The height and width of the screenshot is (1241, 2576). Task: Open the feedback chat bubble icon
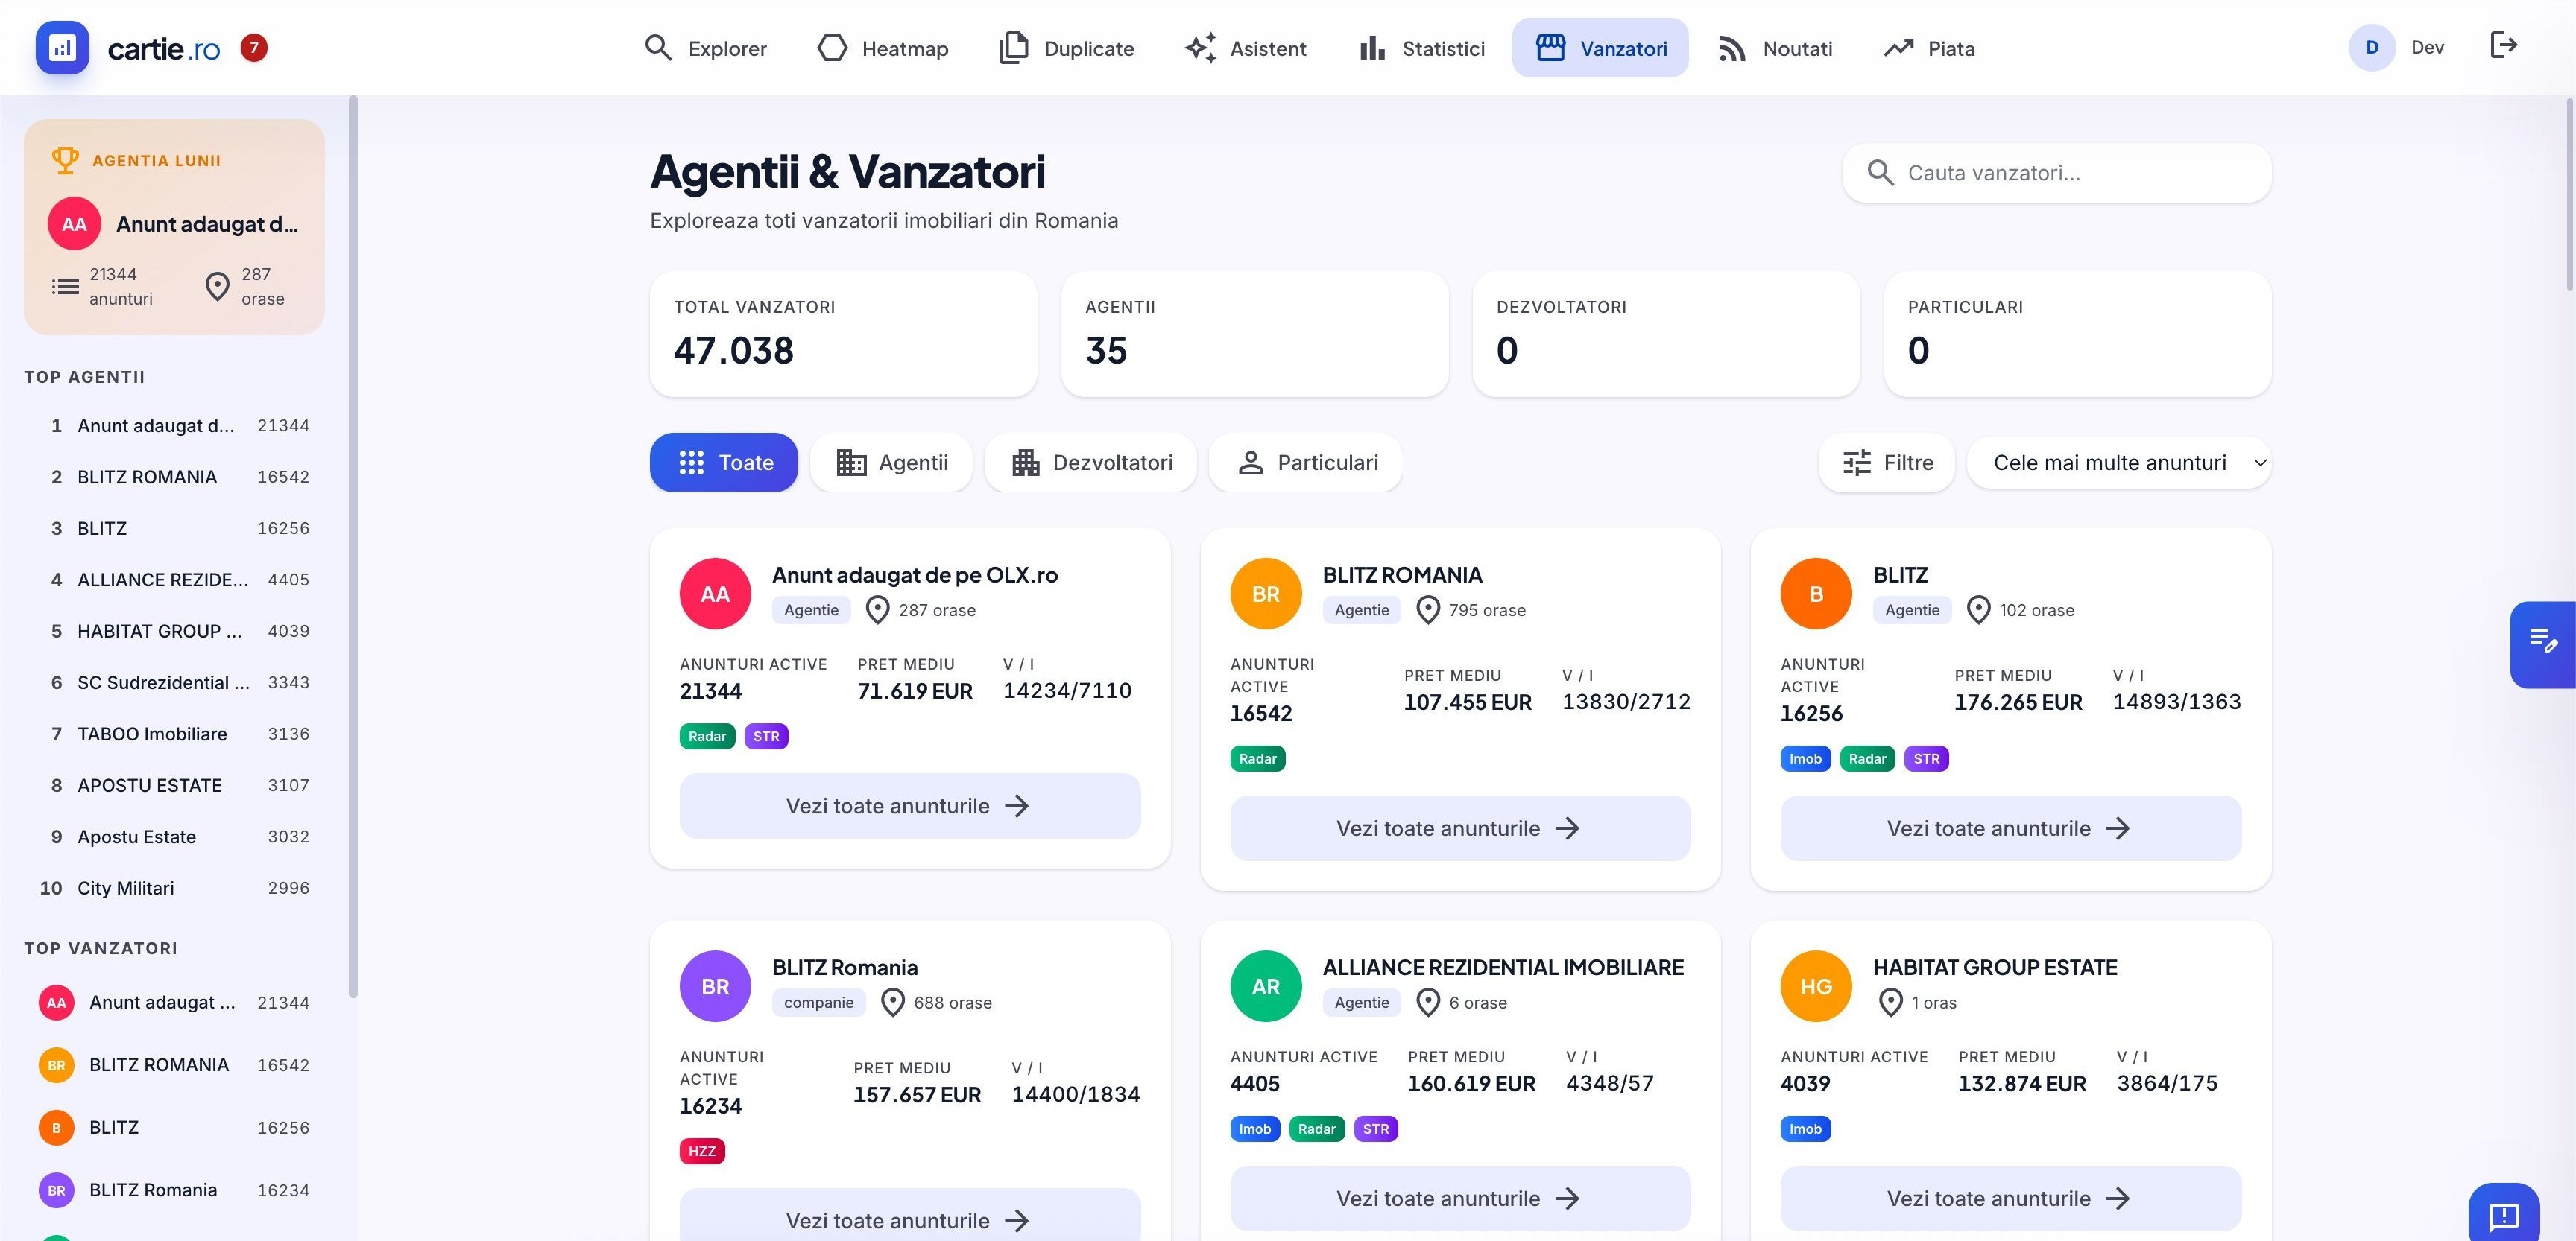click(2503, 1214)
